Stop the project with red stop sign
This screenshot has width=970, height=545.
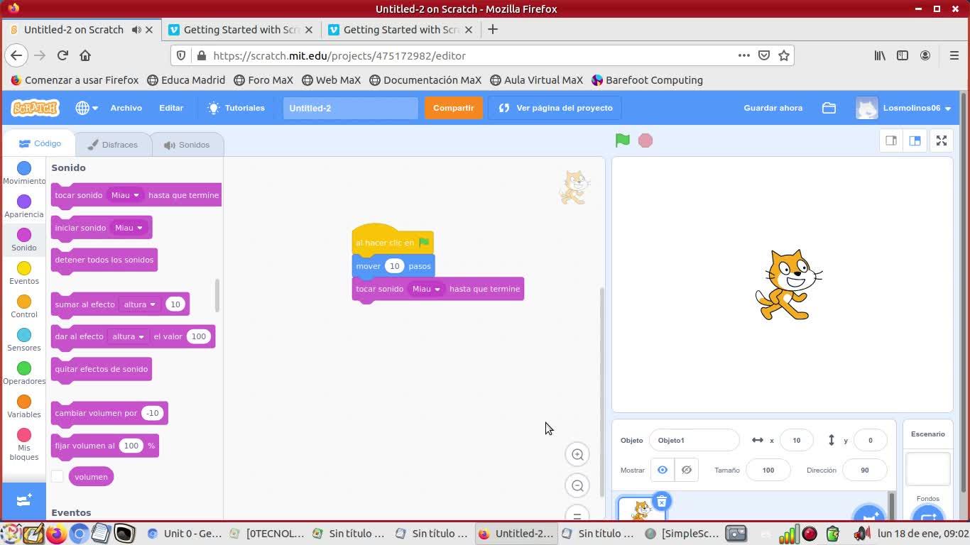click(x=645, y=141)
